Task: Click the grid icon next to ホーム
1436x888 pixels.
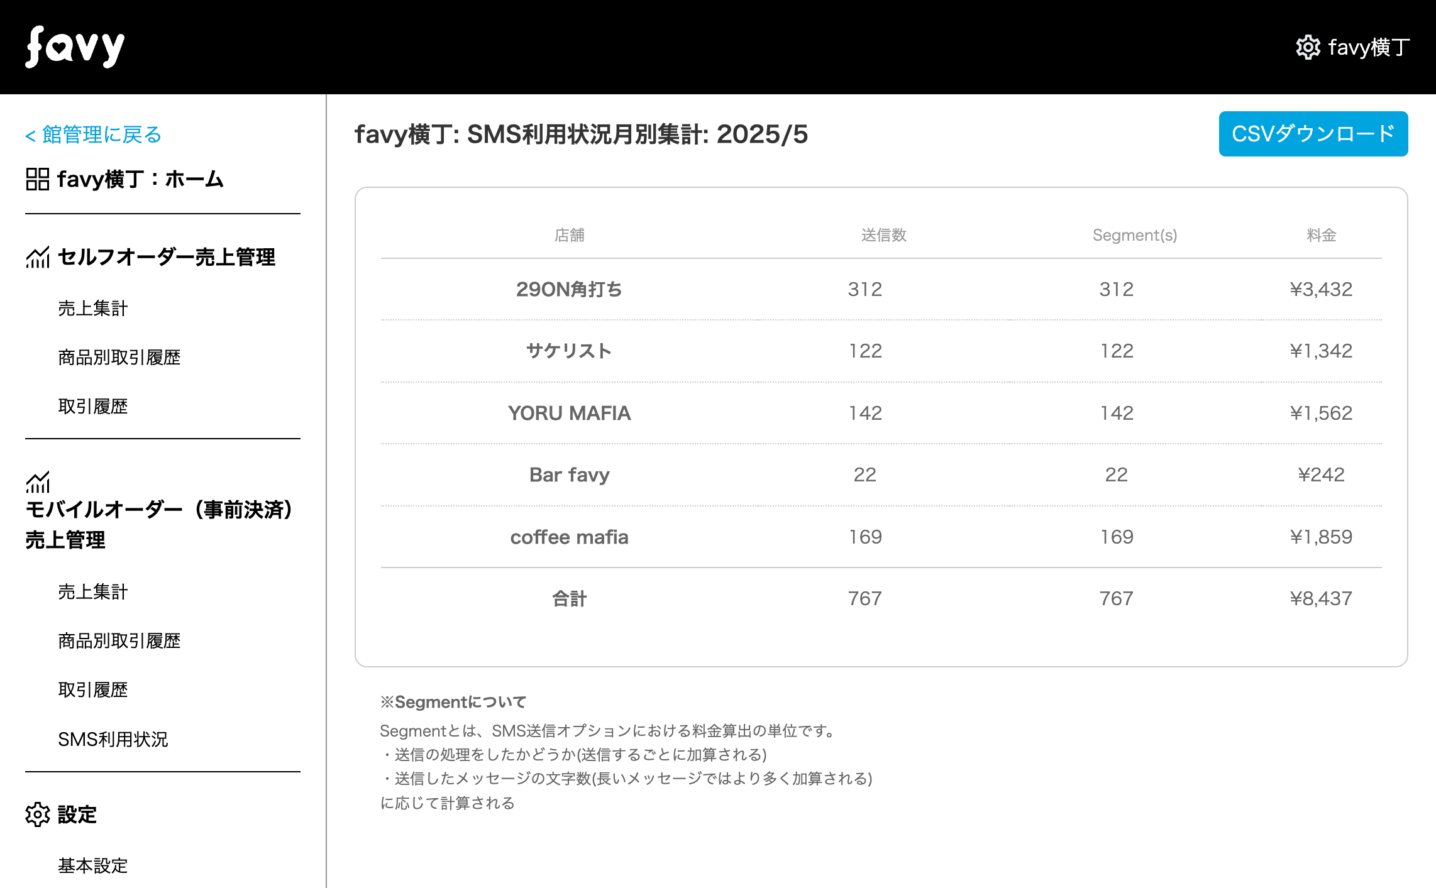Action: click(x=38, y=179)
